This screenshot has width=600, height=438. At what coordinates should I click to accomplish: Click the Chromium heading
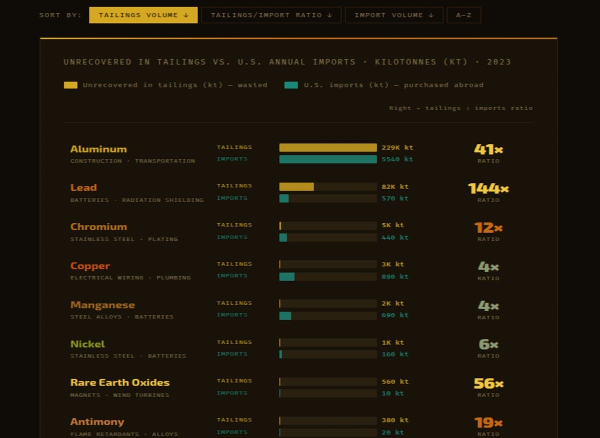pyautogui.click(x=98, y=227)
